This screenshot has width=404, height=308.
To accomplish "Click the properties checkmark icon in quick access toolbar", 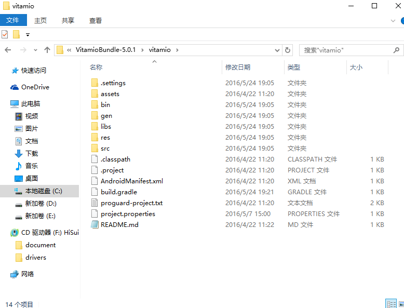I will [x=5, y=34].
